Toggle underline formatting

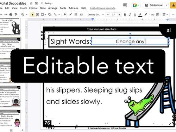point(135,14)
